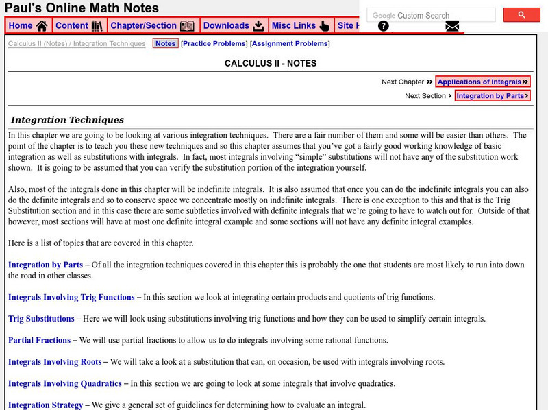This screenshot has width=548, height=410.
Task: Open the Home menu label
Action: pyautogui.click(x=21, y=25)
